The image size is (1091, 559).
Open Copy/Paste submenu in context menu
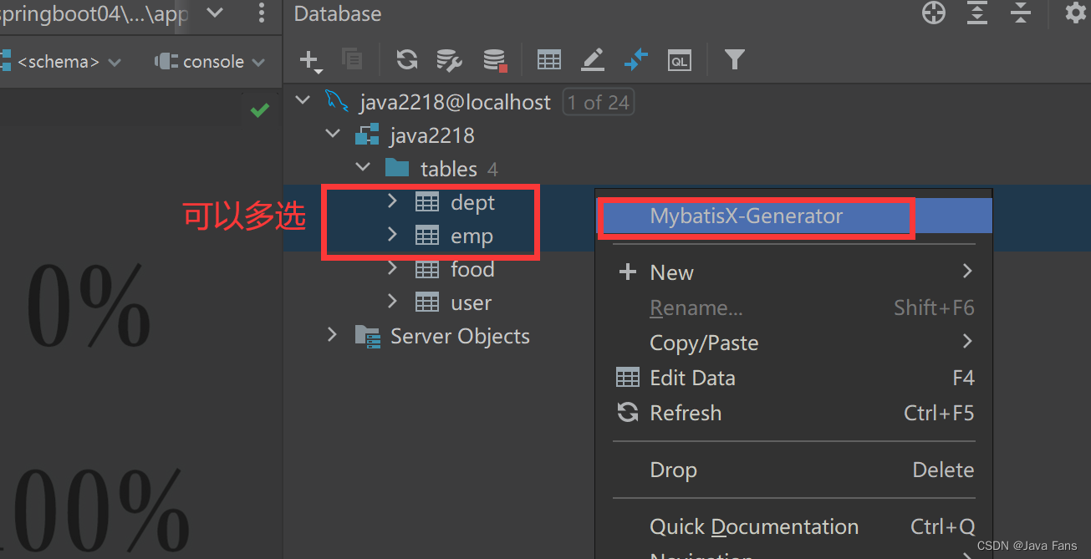[x=794, y=343]
